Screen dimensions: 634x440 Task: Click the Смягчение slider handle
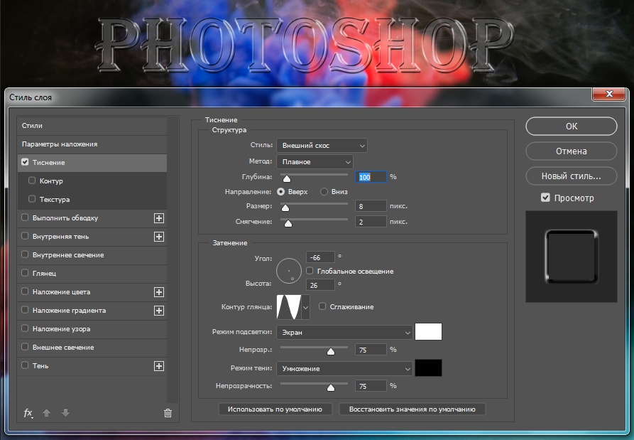point(288,223)
